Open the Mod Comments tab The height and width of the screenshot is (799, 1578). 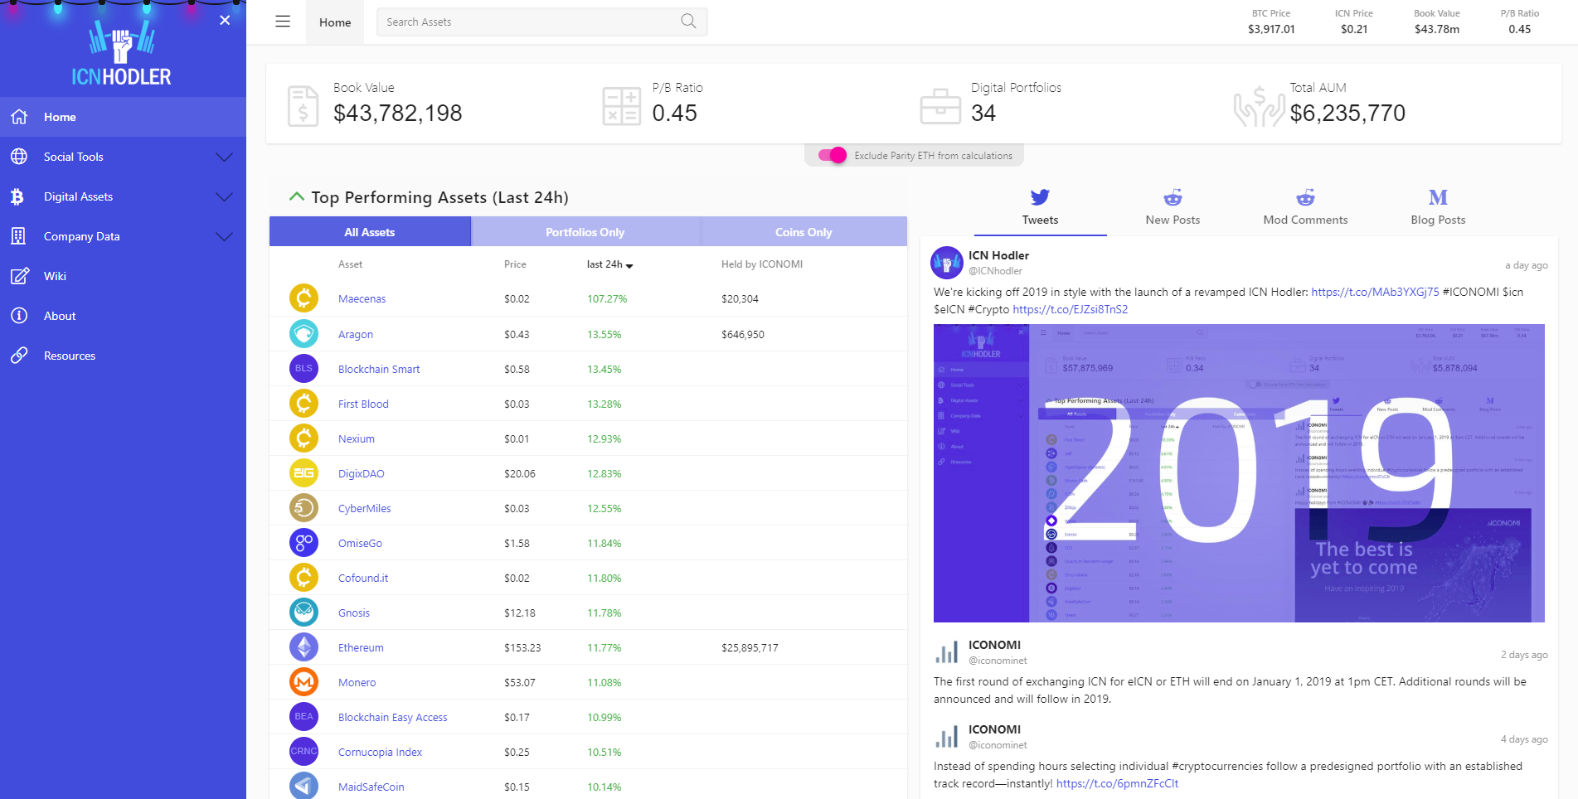[x=1305, y=208]
